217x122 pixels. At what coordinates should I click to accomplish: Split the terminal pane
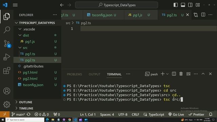point(174,74)
